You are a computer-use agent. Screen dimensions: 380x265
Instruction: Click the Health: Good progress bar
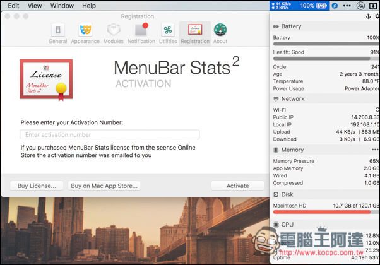[326, 59]
